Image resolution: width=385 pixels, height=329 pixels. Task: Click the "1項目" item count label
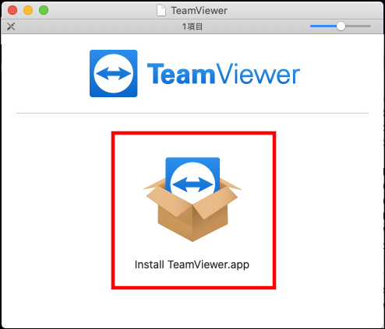tap(192, 26)
